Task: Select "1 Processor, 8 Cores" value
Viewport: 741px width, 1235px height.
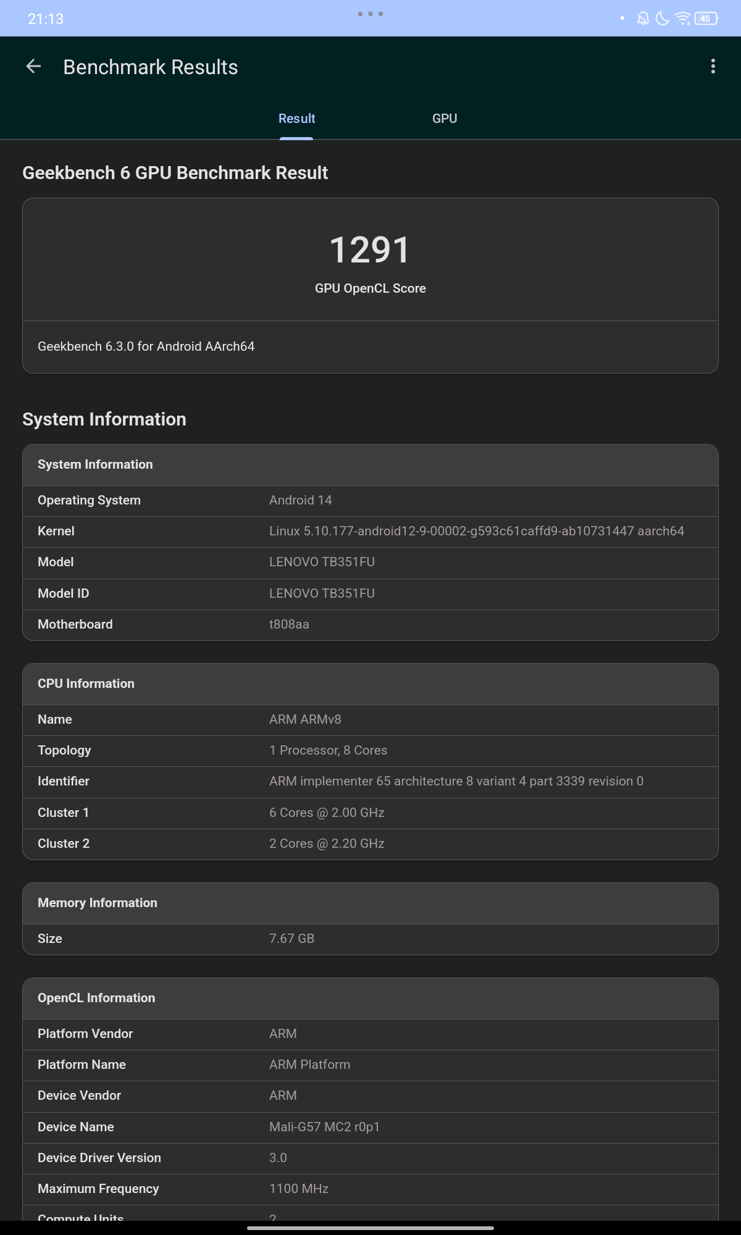Action: coord(329,750)
